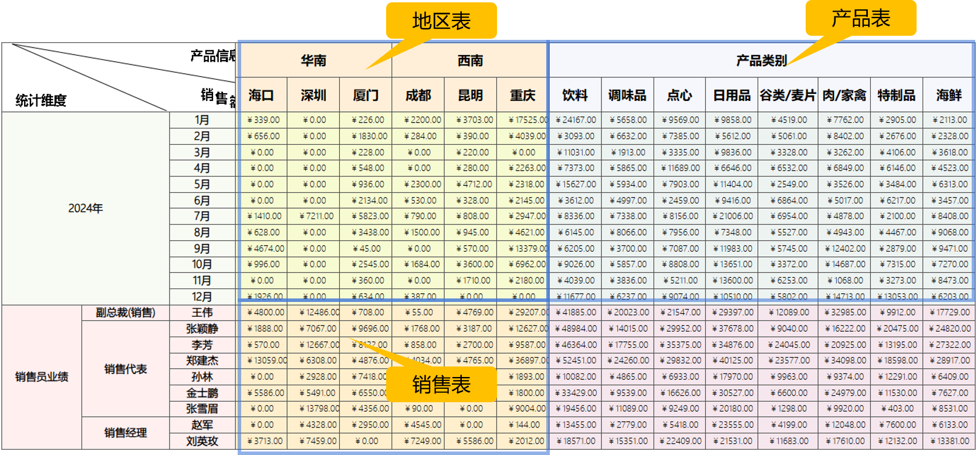Click the 销售员业绩 merged cell
The height and width of the screenshot is (455, 977).
click(x=42, y=376)
